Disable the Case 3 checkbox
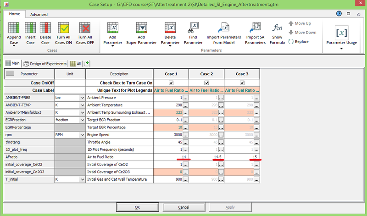 click(242, 83)
